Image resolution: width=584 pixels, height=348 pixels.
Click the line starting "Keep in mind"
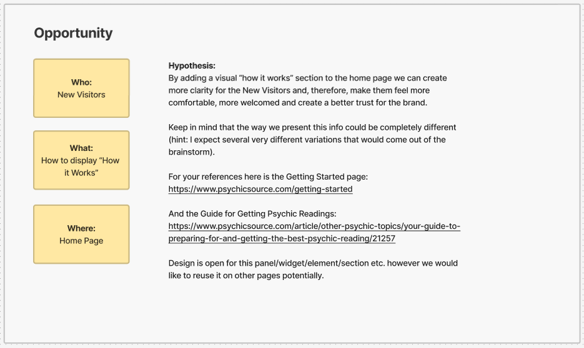tap(312, 127)
